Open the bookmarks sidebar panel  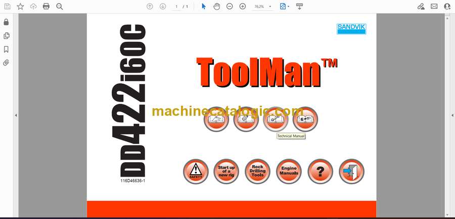tap(6, 49)
